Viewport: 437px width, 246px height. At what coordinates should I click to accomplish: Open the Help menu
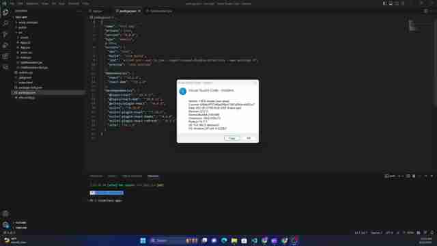click(x=86, y=3)
